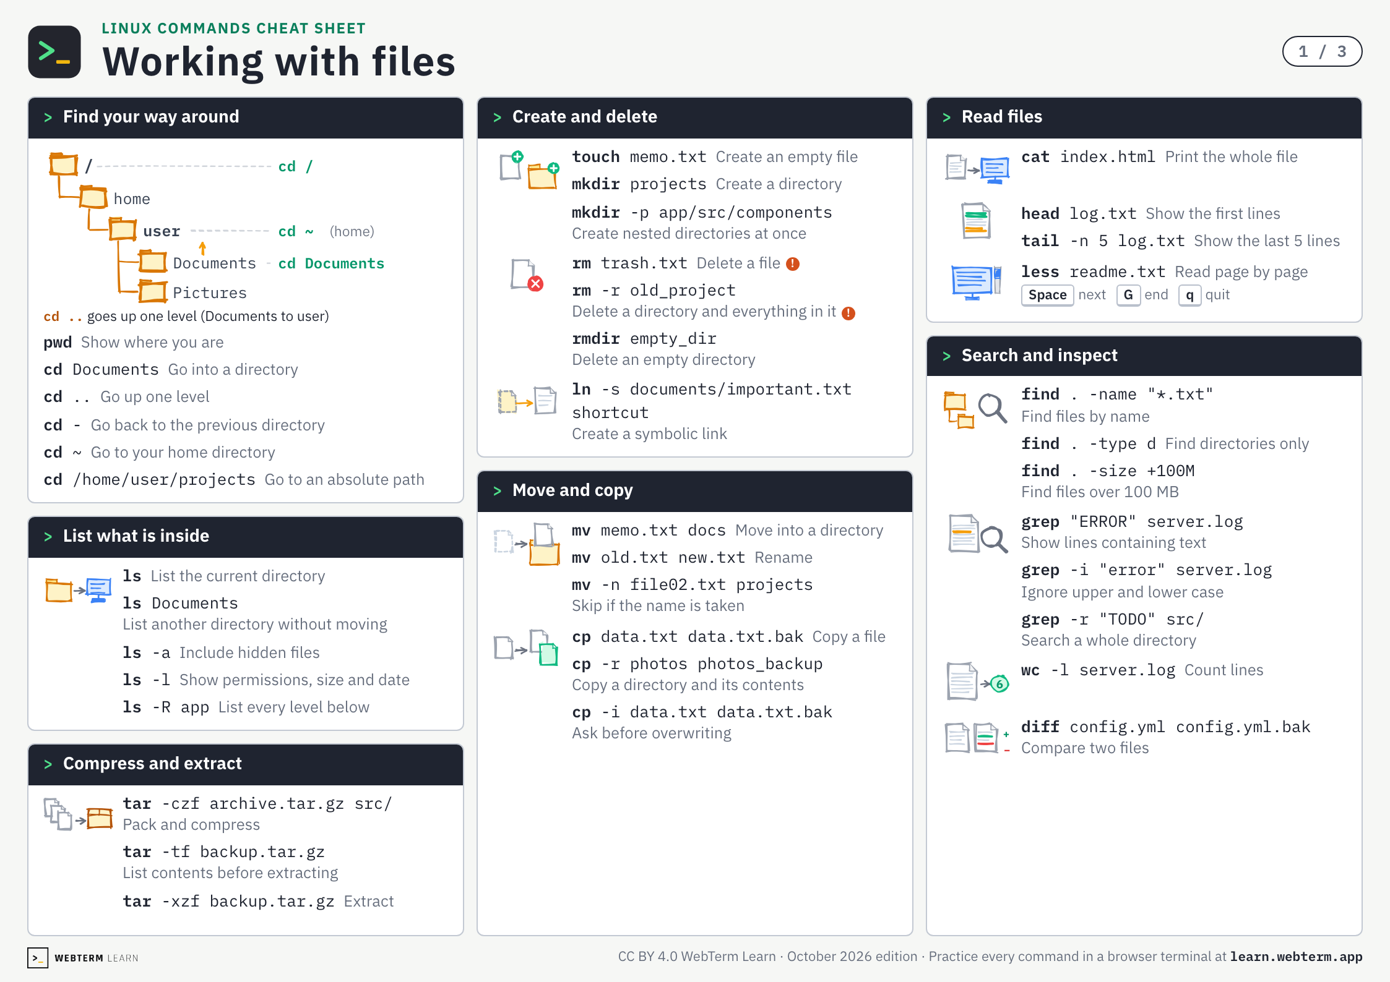Click 'mv -n file02.txt projects' command
Viewport: 1390px width, 982px height.
[x=693, y=585]
